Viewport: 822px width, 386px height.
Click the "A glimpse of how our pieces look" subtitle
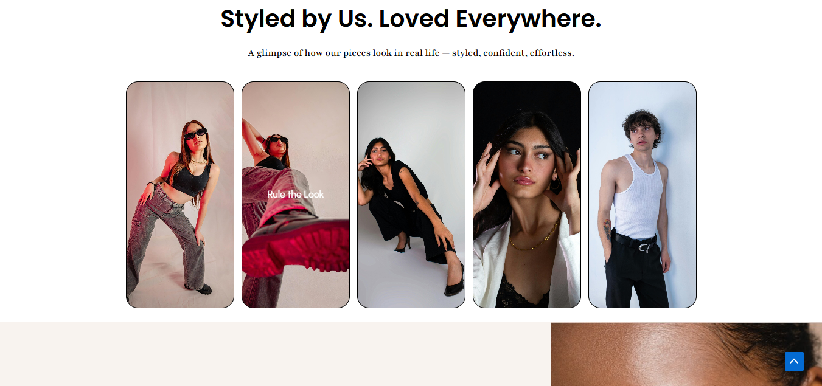(x=411, y=53)
